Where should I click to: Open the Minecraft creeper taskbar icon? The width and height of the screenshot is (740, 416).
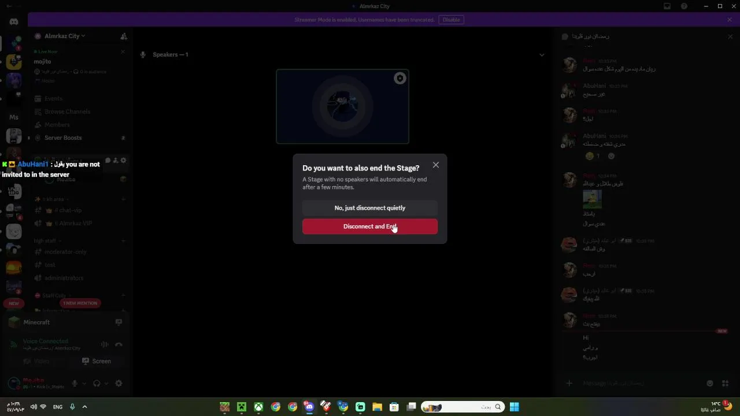[242, 407]
